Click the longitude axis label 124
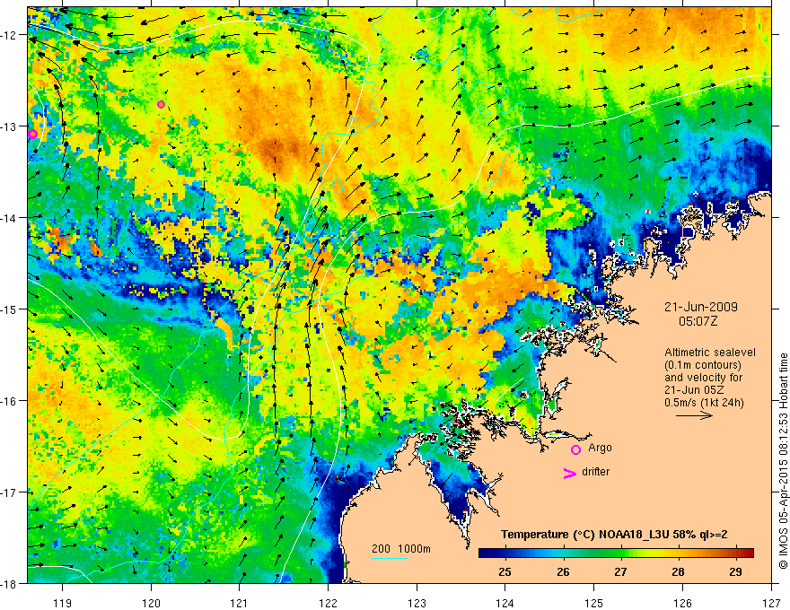Viewport: 790px width, 610px height. [x=505, y=603]
